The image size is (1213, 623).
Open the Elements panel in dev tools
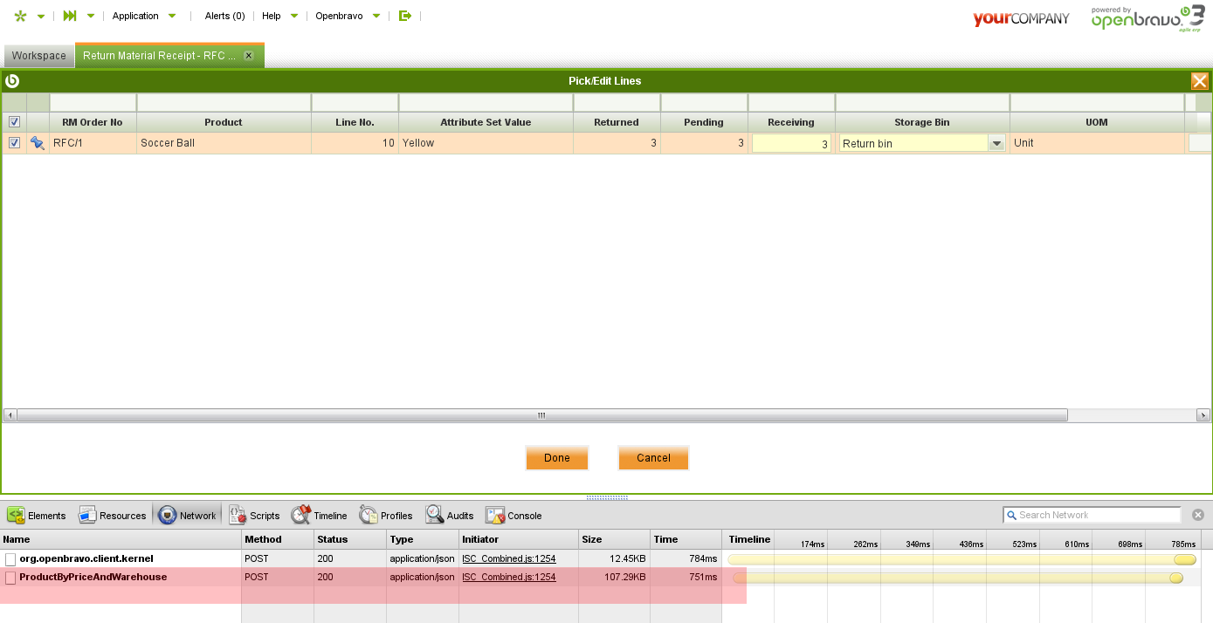pos(38,516)
